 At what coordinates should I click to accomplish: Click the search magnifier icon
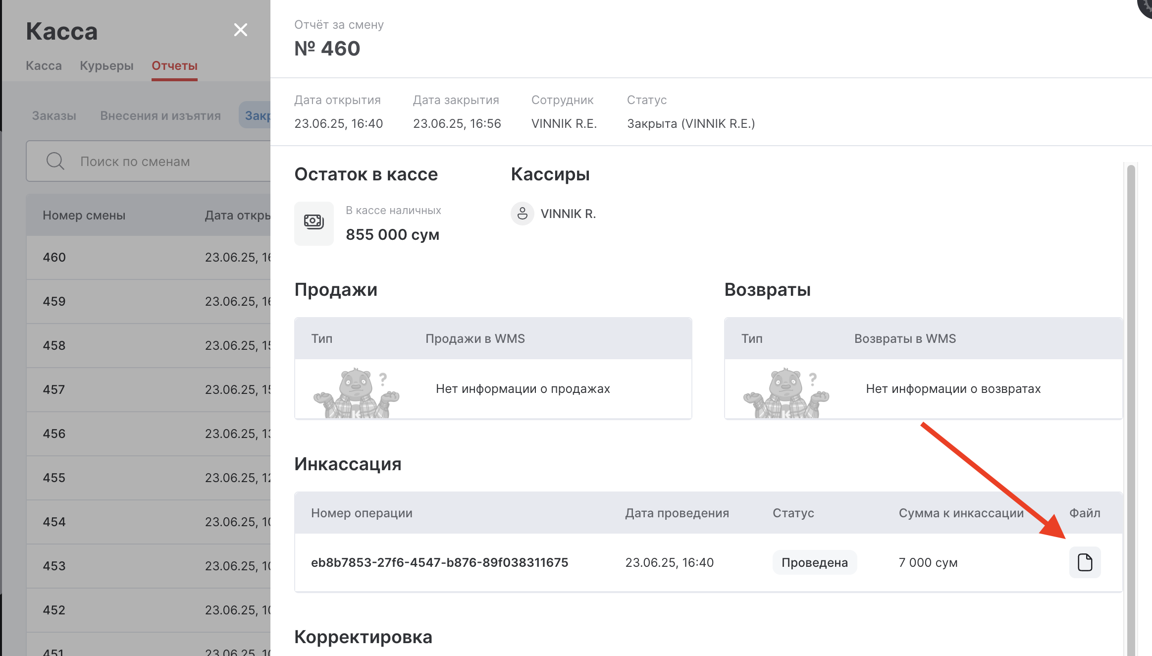55,162
